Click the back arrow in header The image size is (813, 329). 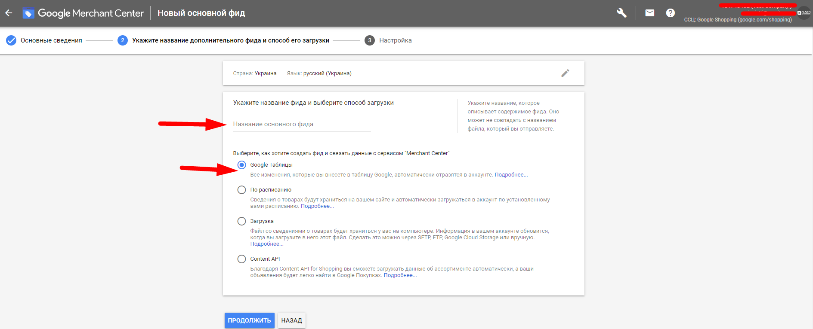[9, 13]
